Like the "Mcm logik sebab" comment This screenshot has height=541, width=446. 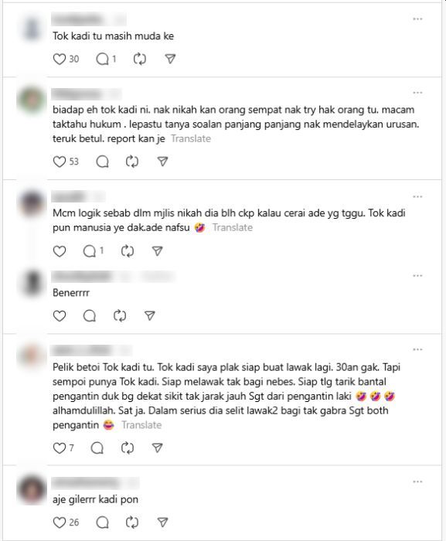pos(60,251)
